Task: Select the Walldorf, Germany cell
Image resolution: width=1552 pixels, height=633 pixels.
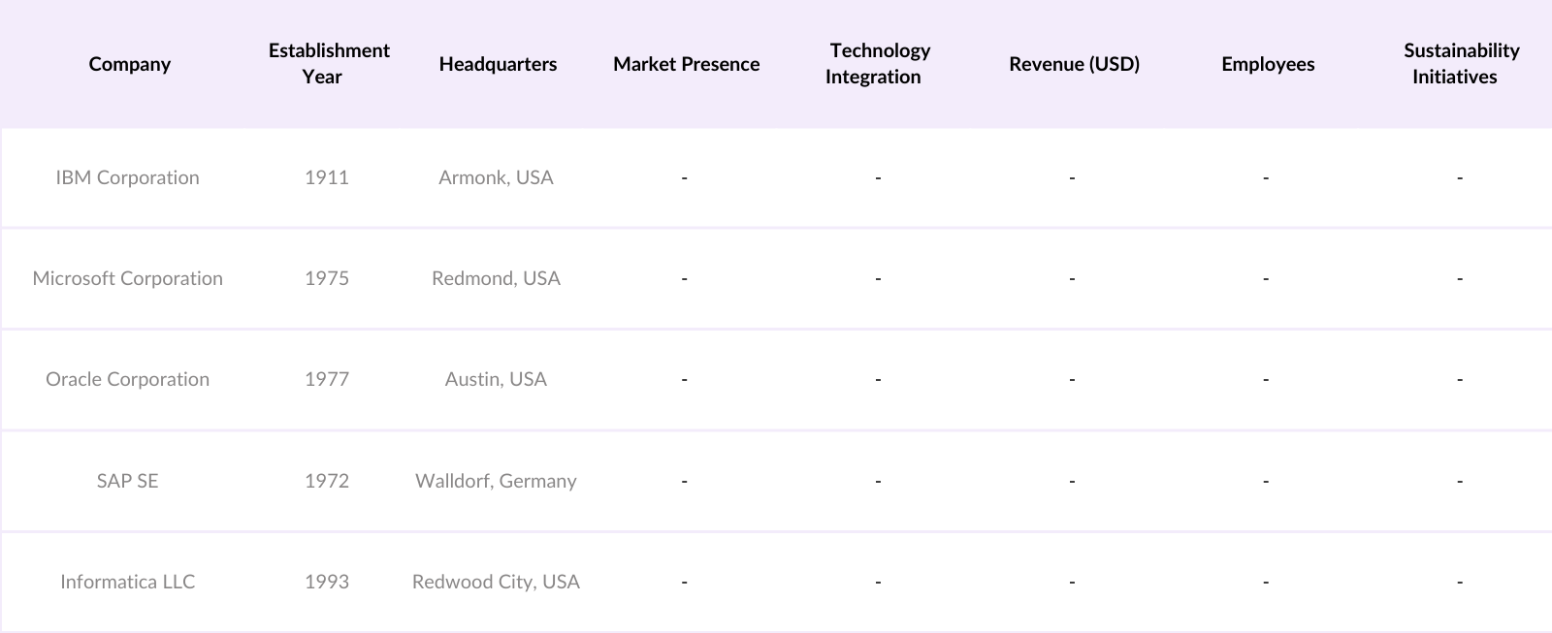Action: [496, 481]
